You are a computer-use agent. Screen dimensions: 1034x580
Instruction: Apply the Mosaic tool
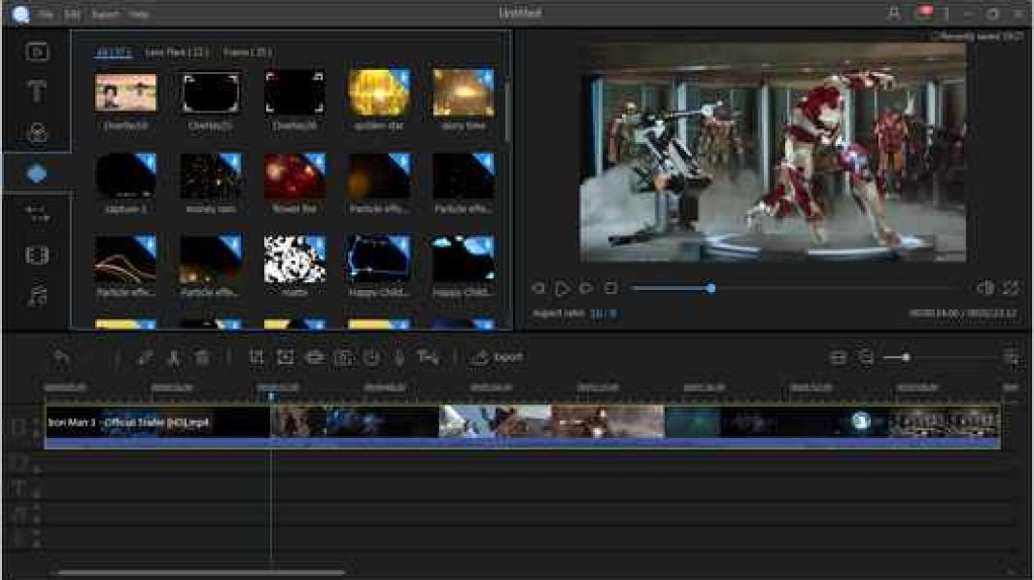tap(314, 357)
